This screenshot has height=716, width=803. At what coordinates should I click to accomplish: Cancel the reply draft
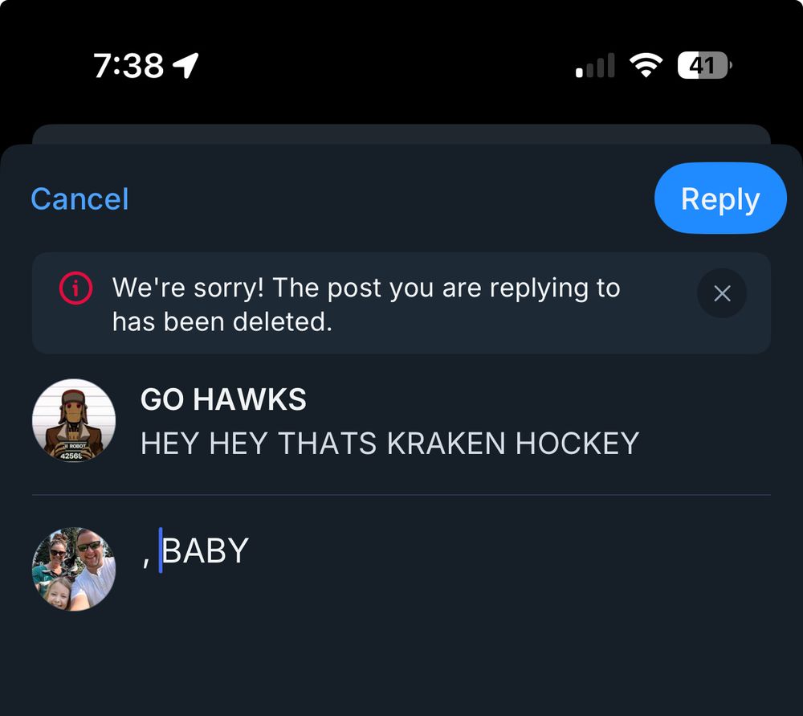coord(79,199)
